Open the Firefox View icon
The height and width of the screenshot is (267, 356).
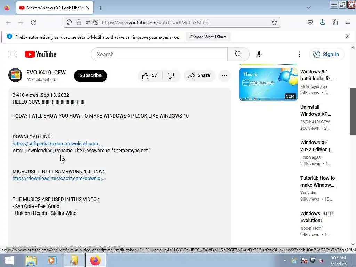7,8
